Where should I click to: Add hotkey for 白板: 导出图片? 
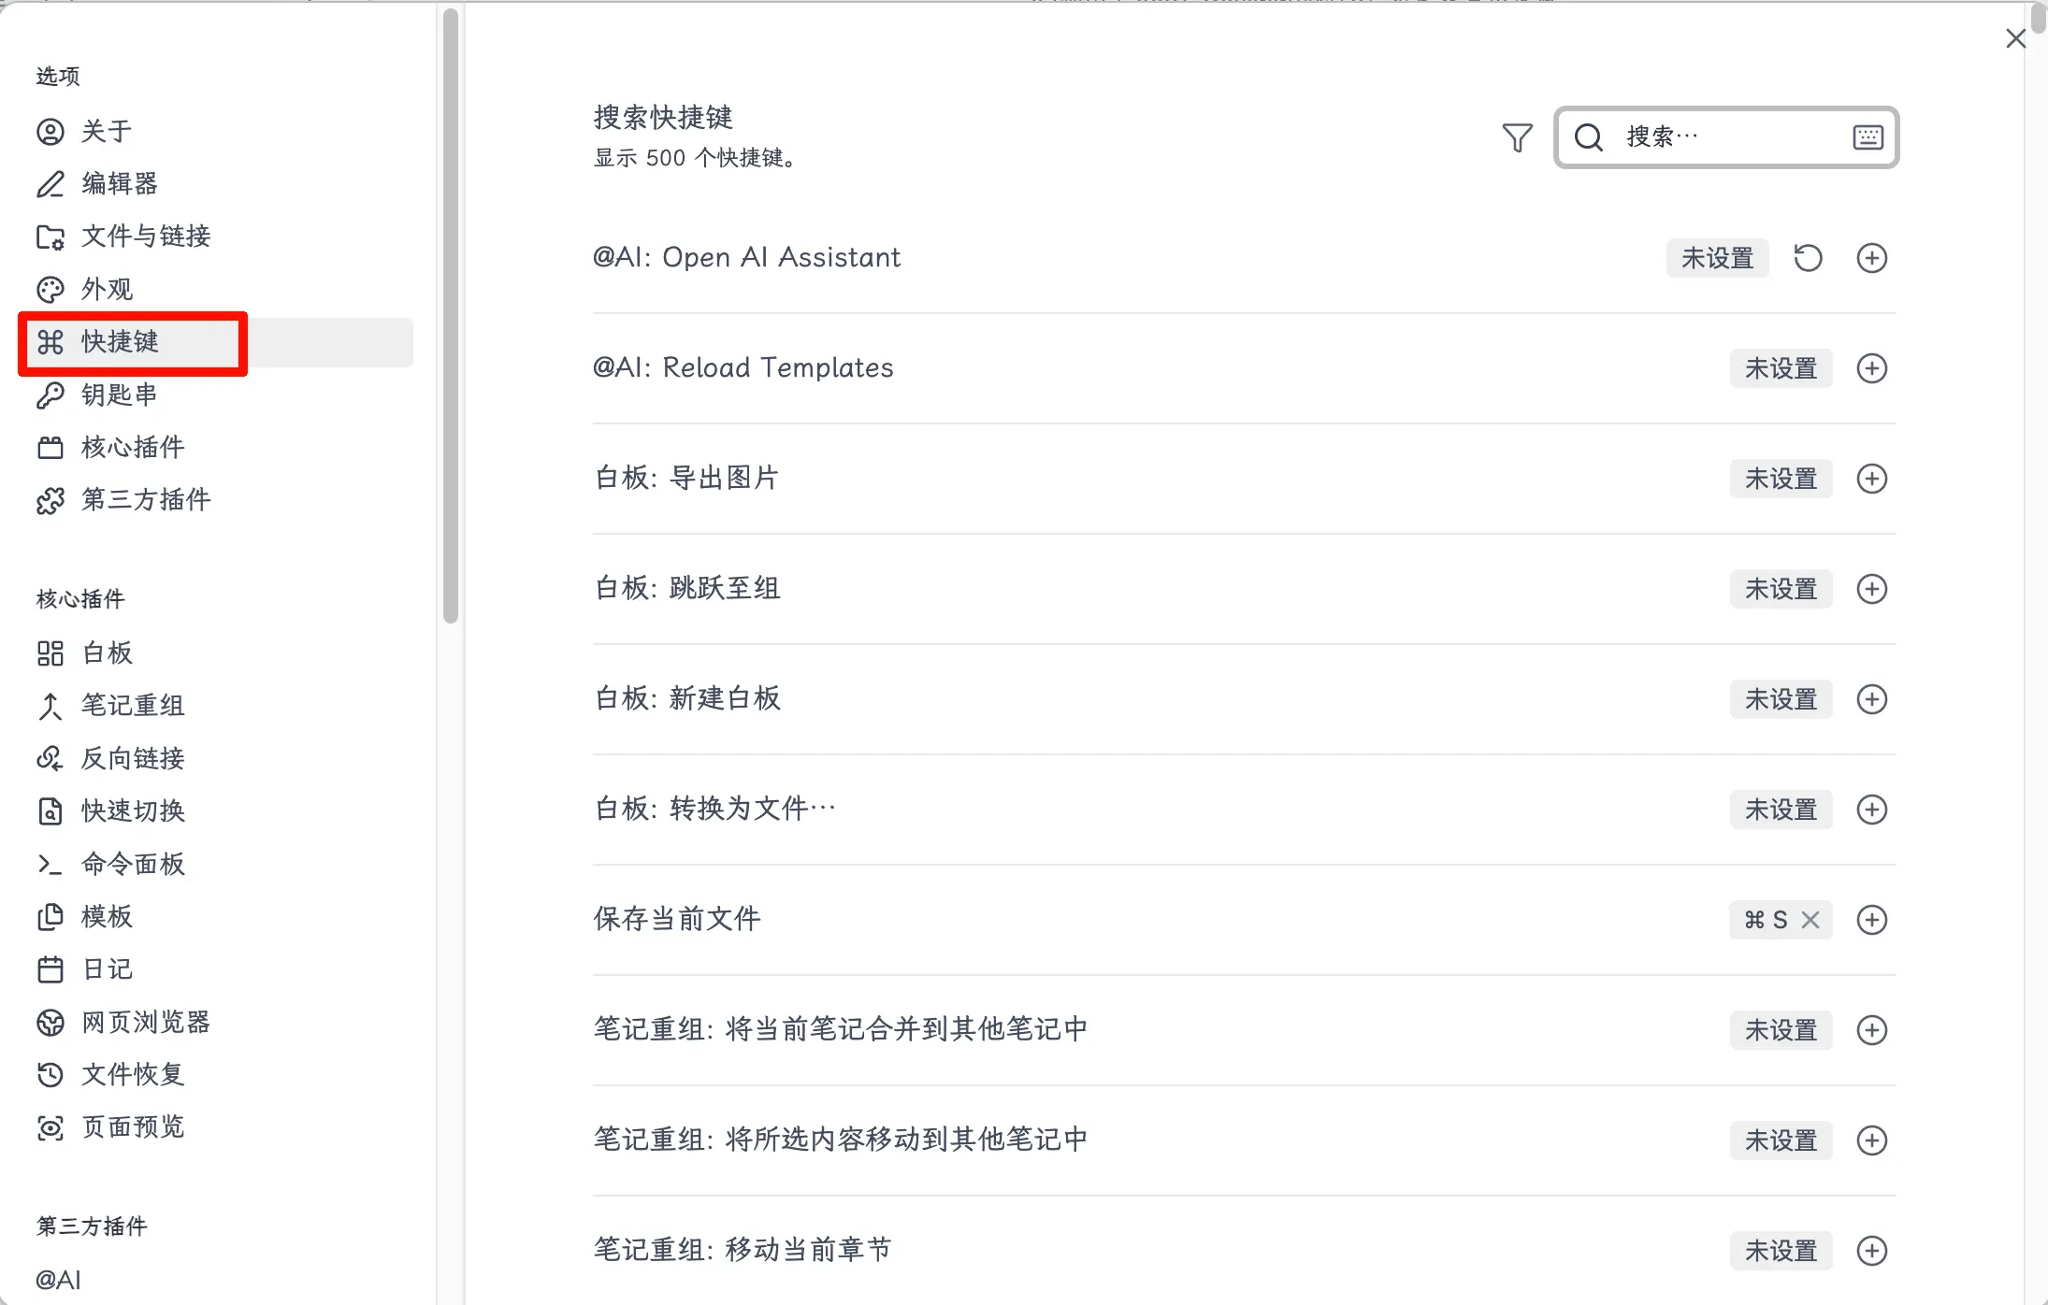click(1871, 479)
